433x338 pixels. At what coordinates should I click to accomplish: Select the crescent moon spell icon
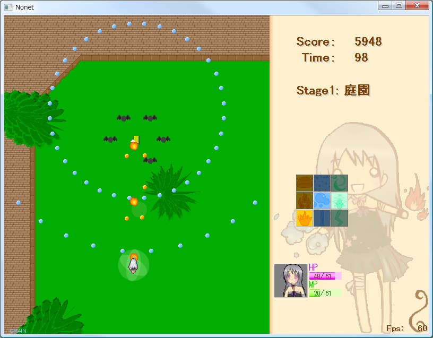point(339,183)
